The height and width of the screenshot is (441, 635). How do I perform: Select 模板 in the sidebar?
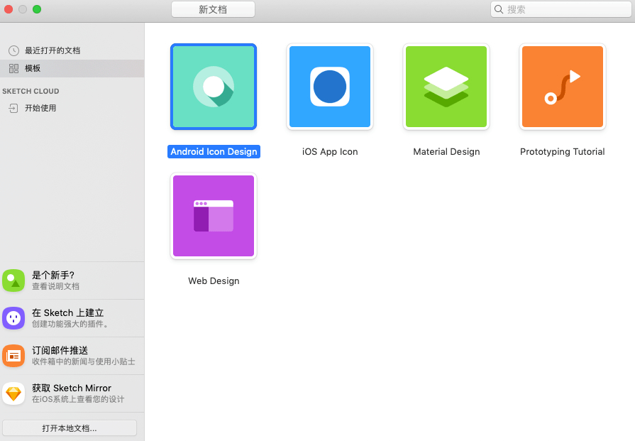tap(33, 68)
